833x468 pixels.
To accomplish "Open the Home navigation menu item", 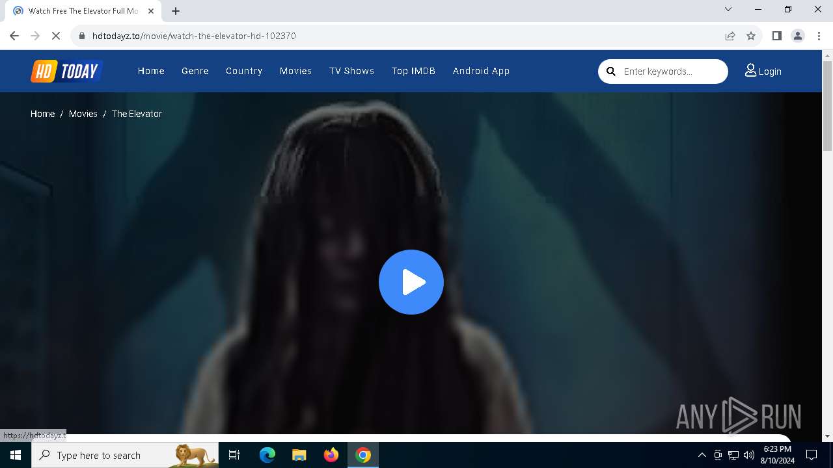I will 151,71.
